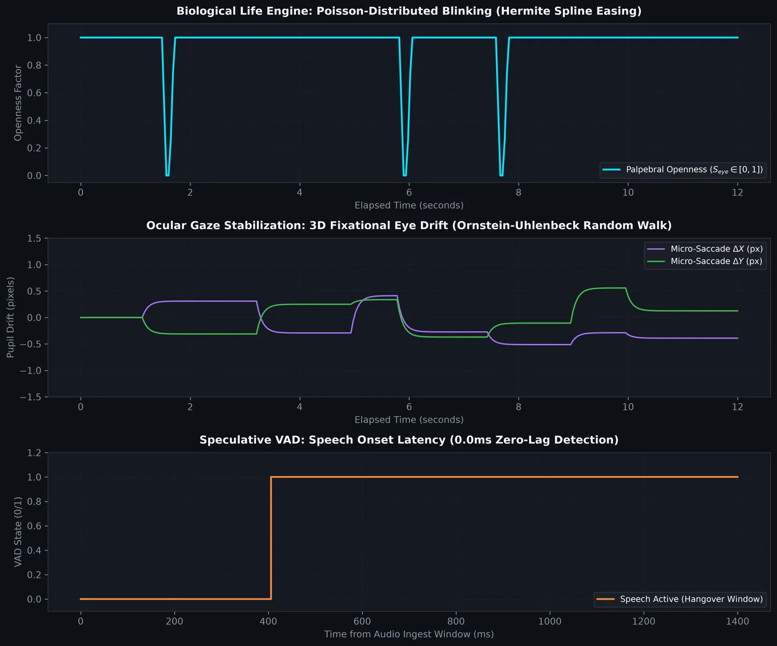
Task: Click the Pupil Drift (pixels) axis label
Action: coord(11,317)
